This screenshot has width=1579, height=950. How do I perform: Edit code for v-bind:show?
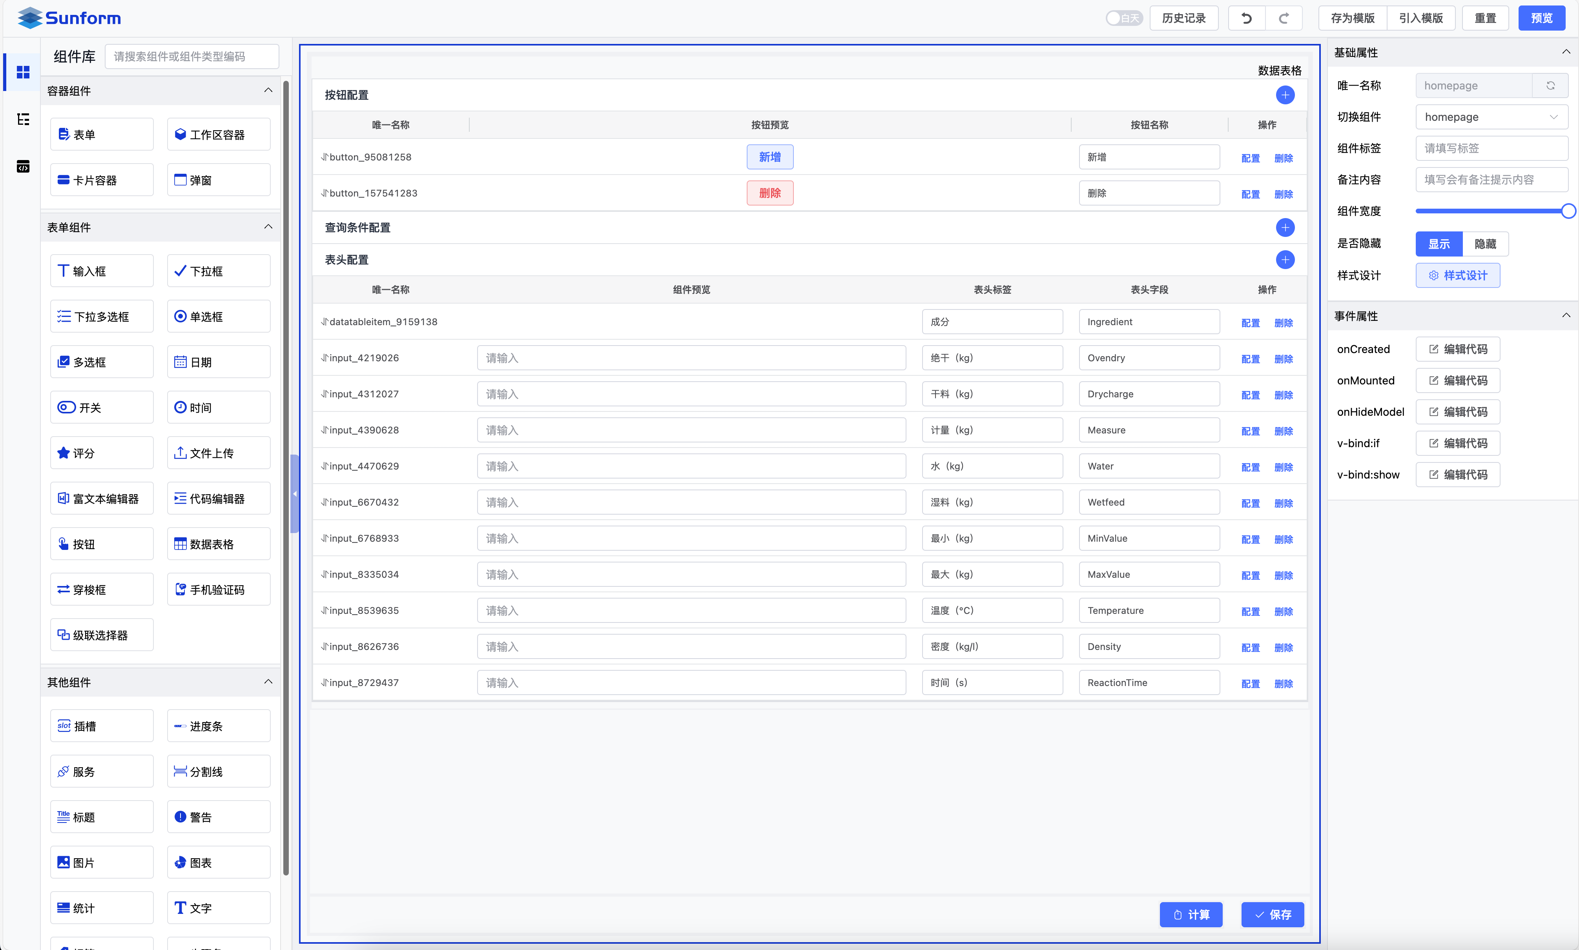1457,474
